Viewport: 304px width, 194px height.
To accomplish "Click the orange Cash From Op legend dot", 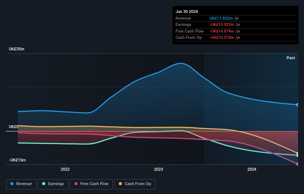I will point(120,184).
